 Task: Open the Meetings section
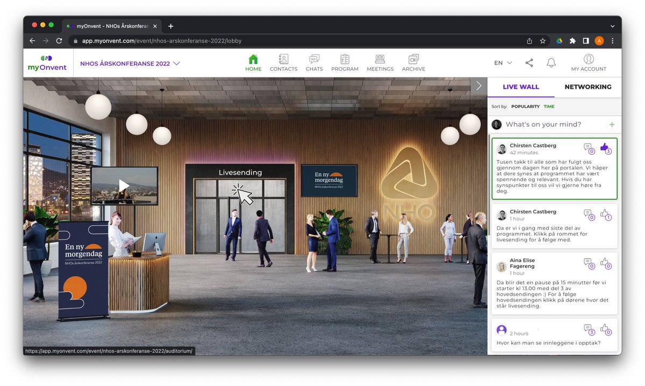tap(380, 62)
